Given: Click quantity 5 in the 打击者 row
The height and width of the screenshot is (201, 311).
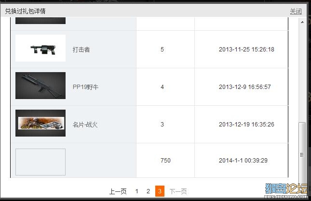Looking at the screenshot, I should [x=162, y=50].
